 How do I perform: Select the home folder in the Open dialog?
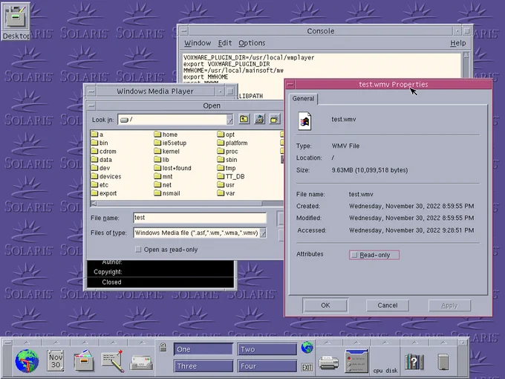click(x=166, y=135)
